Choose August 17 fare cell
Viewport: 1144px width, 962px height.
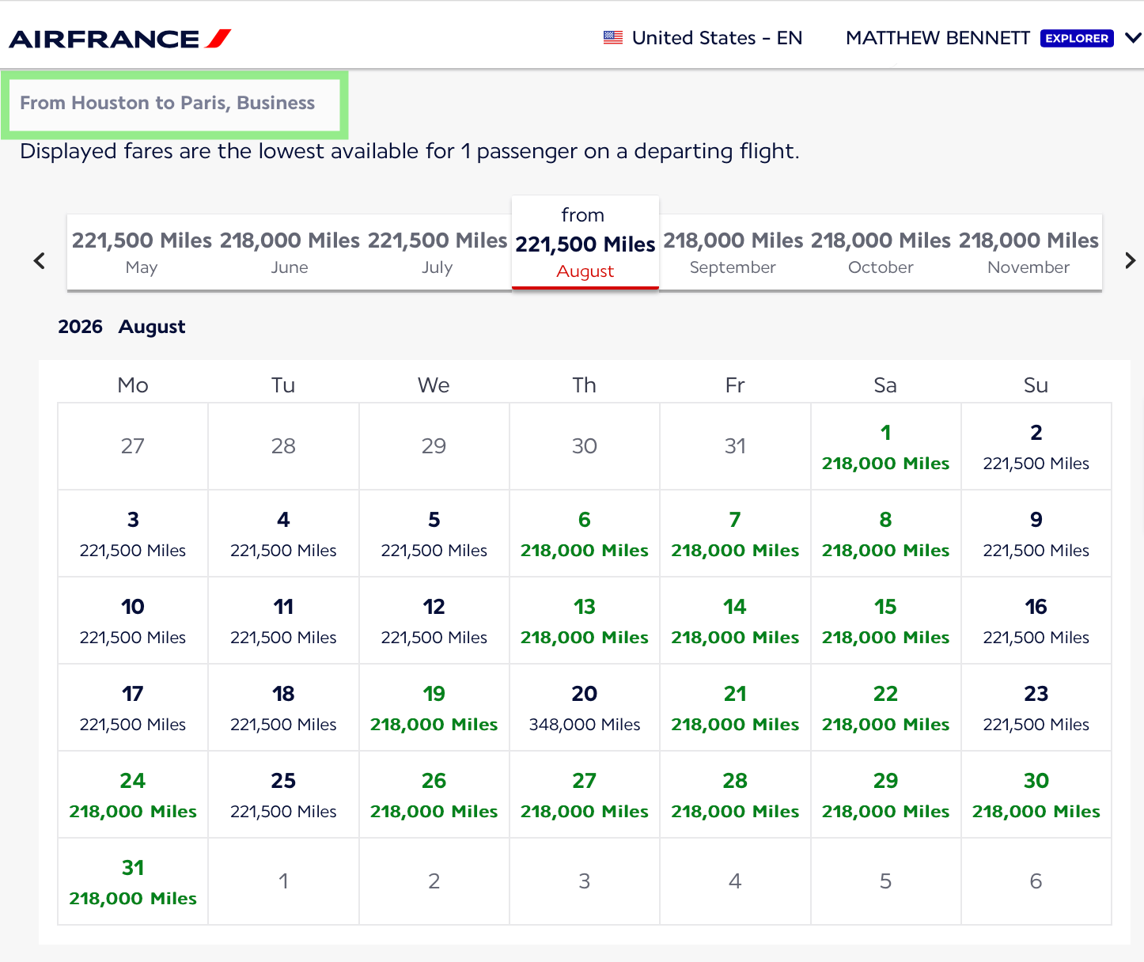[x=133, y=707]
